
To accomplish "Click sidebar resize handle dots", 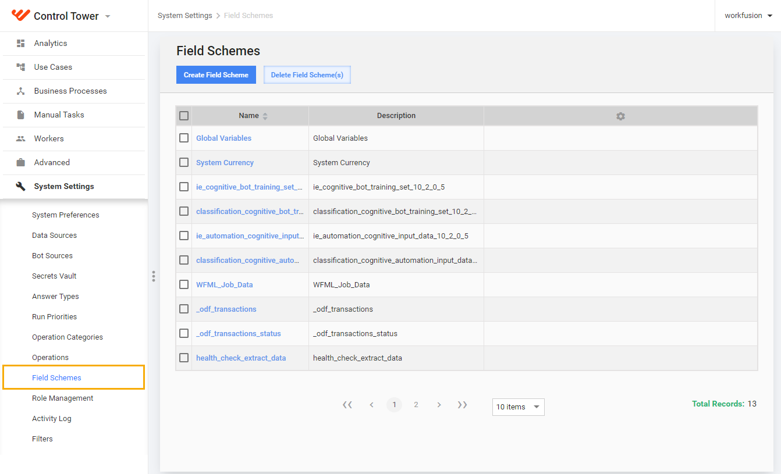I will [x=154, y=276].
